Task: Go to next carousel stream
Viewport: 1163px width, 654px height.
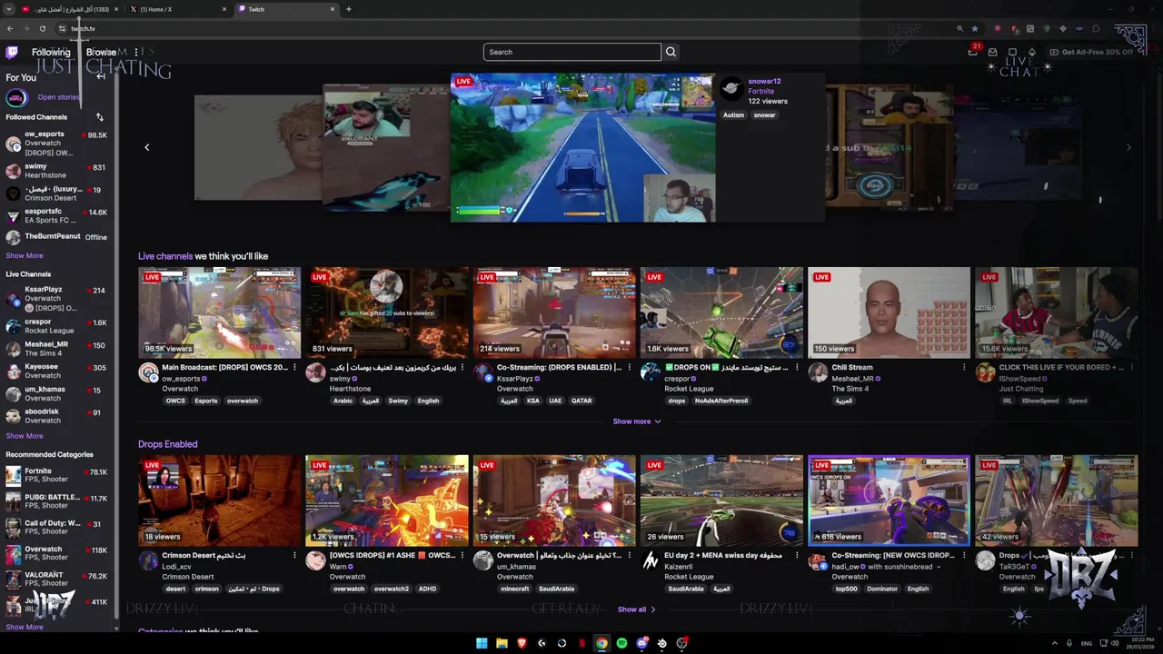Action: (x=1129, y=147)
